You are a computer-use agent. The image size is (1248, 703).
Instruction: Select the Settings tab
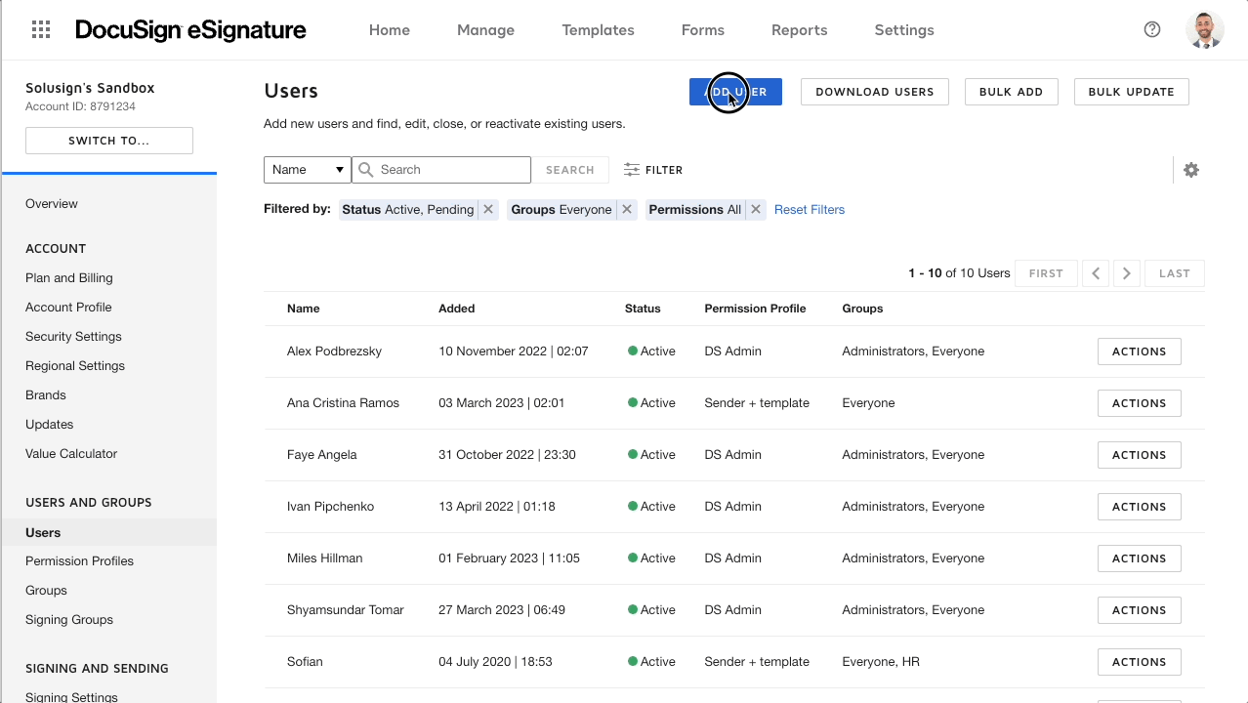click(904, 30)
